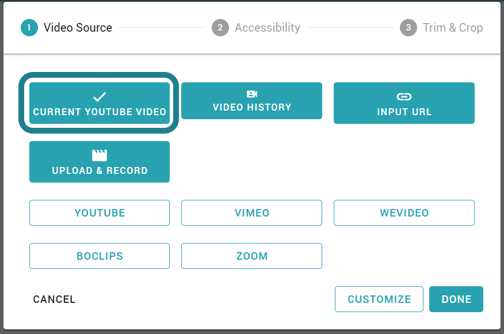Go to step 3 Trim & Crop
The width and height of the screenshot is (504, 334).
(441, 28)
